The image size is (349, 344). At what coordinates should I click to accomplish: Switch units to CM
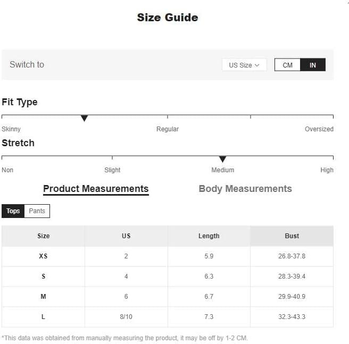tap(287, 65)
